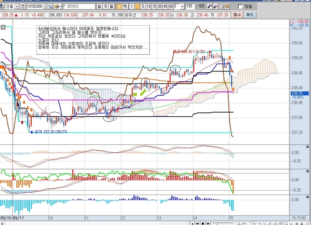
Task: Click the 09/17 date label on the time axis
Action: click(x=19, y=218)
